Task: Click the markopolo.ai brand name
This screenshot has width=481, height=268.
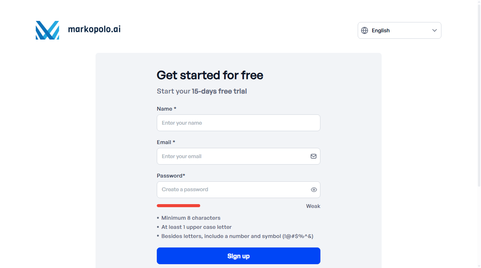Action: pos(94,29)
